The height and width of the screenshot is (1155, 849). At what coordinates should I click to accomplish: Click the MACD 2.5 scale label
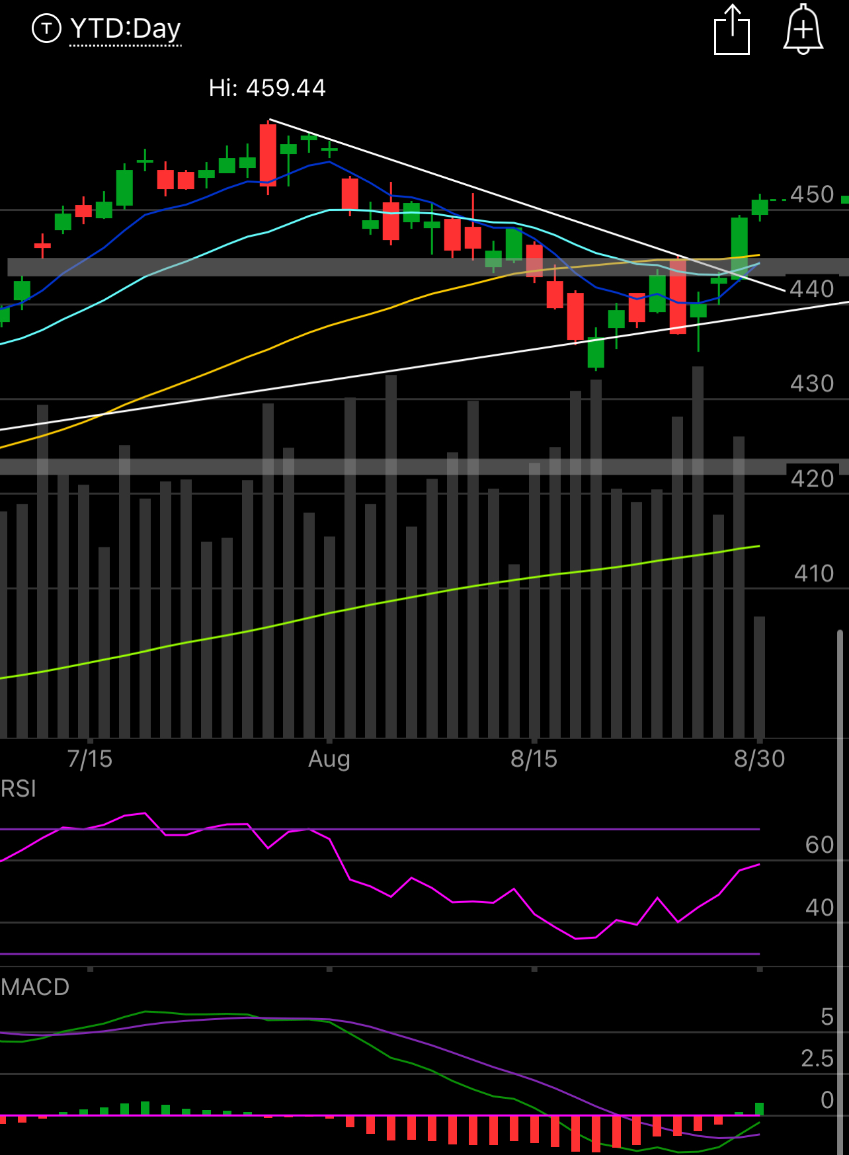click(818, 1058)
